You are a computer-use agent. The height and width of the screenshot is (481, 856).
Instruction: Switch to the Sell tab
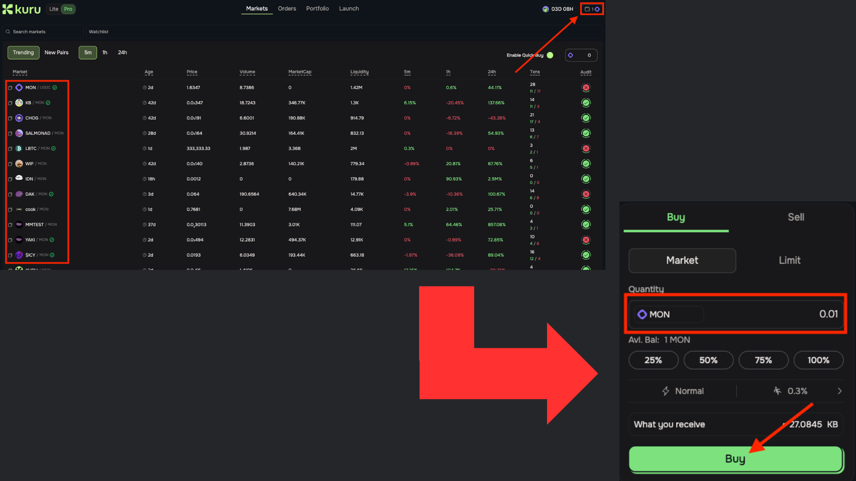[796, 217]
